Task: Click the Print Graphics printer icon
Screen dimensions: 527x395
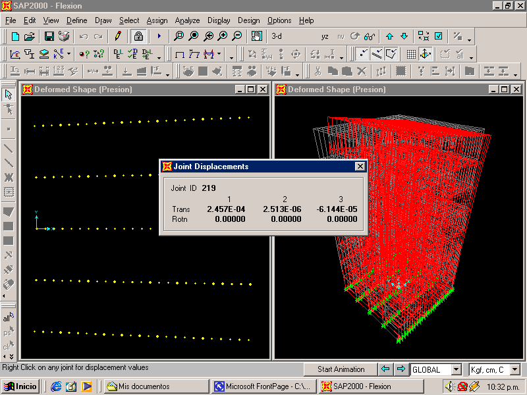Action: tap(64, 36)
